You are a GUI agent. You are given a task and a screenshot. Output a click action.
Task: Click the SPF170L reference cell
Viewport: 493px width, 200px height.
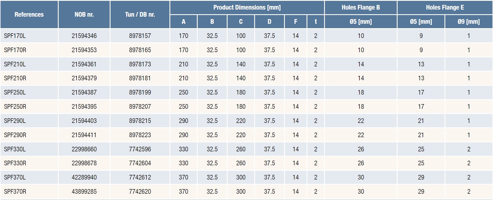pos(15,36)
